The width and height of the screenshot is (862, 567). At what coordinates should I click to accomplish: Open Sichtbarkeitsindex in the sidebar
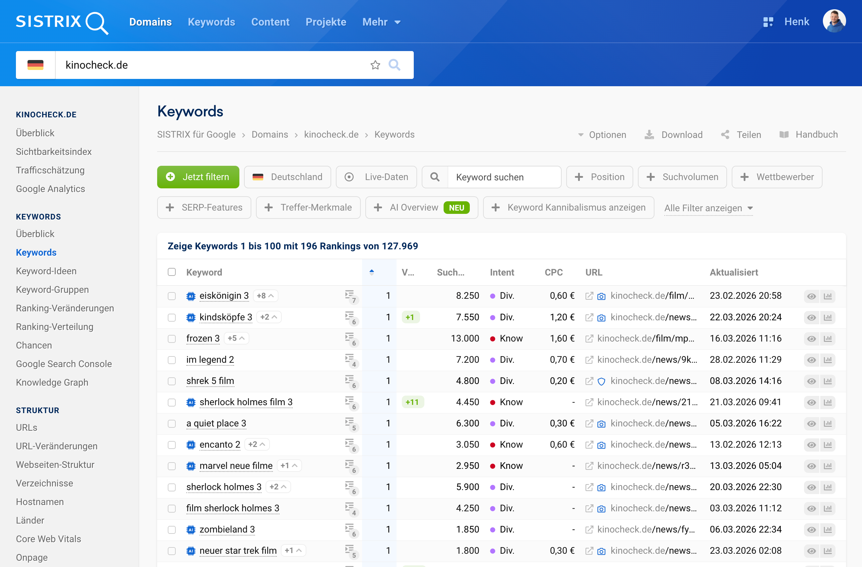tap(54, 152)
